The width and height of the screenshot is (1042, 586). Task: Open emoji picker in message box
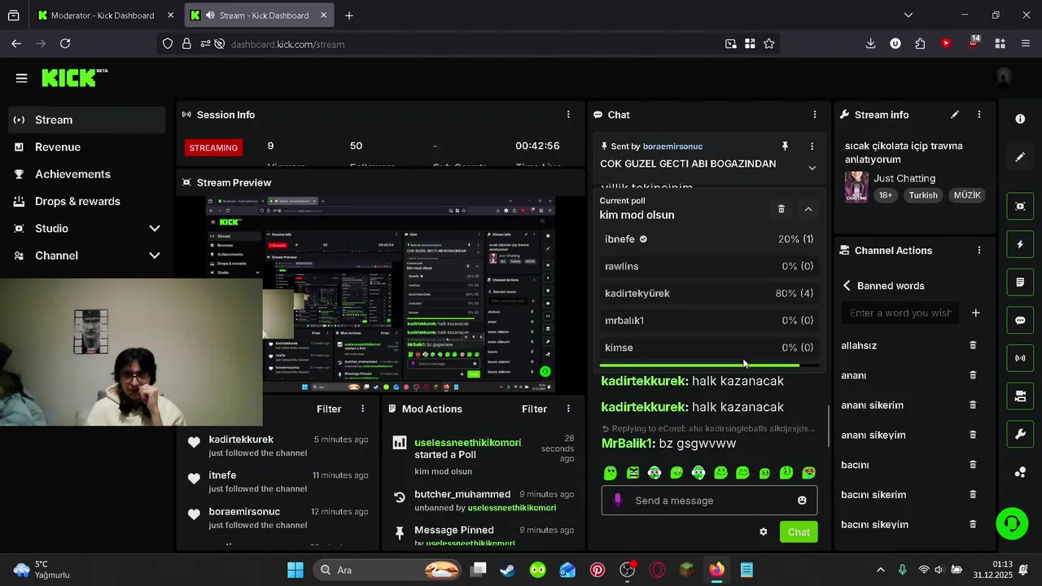tap(802, 501)
